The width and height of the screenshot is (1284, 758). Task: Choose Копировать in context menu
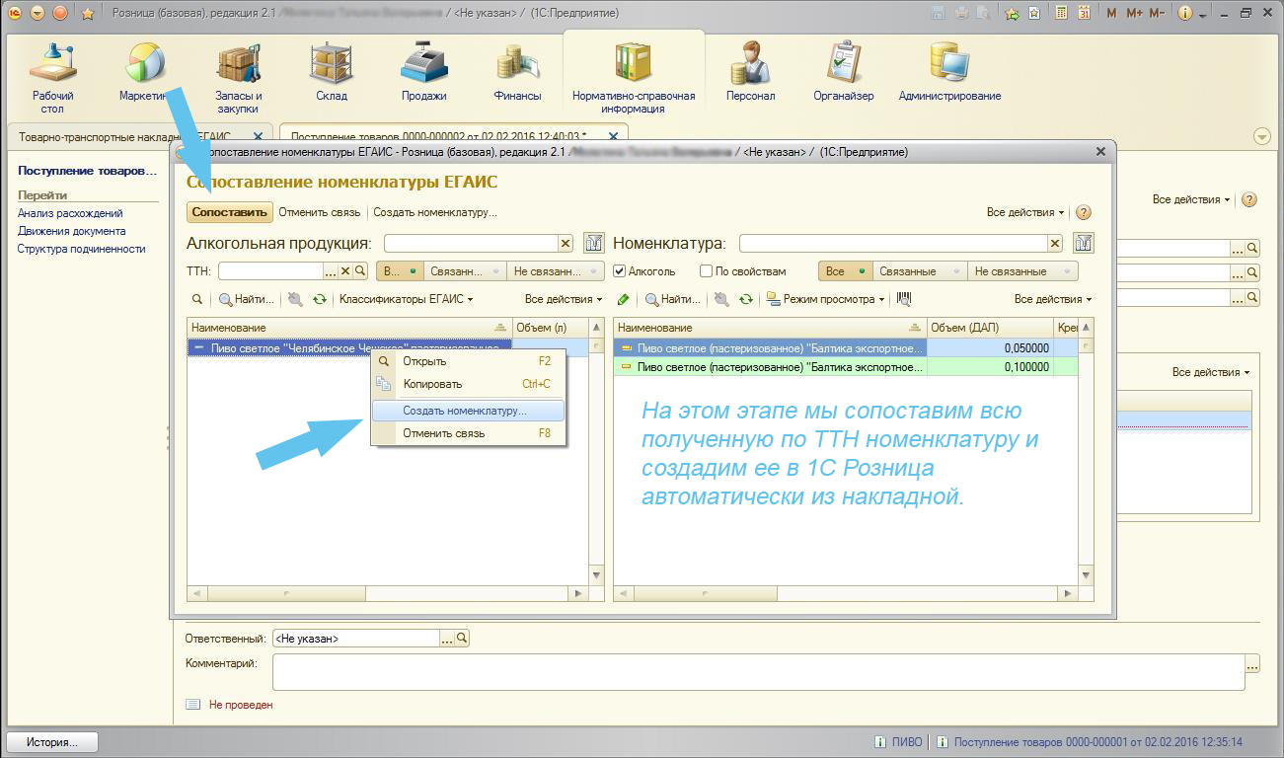coord(468,384)
